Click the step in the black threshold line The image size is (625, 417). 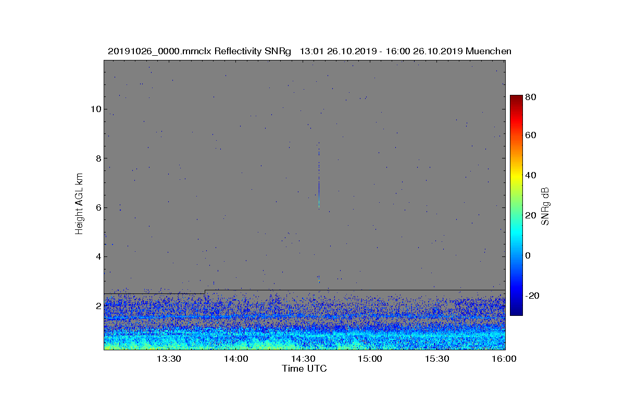[x=205, y=291]
